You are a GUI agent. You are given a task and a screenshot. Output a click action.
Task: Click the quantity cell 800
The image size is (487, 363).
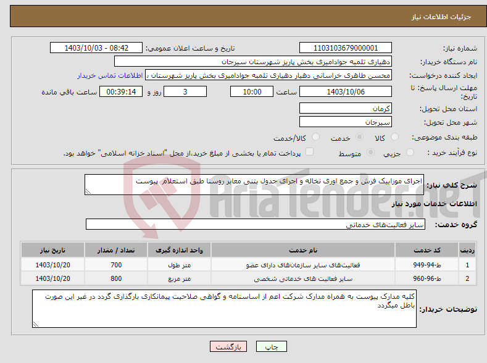(x=116, y=278)
